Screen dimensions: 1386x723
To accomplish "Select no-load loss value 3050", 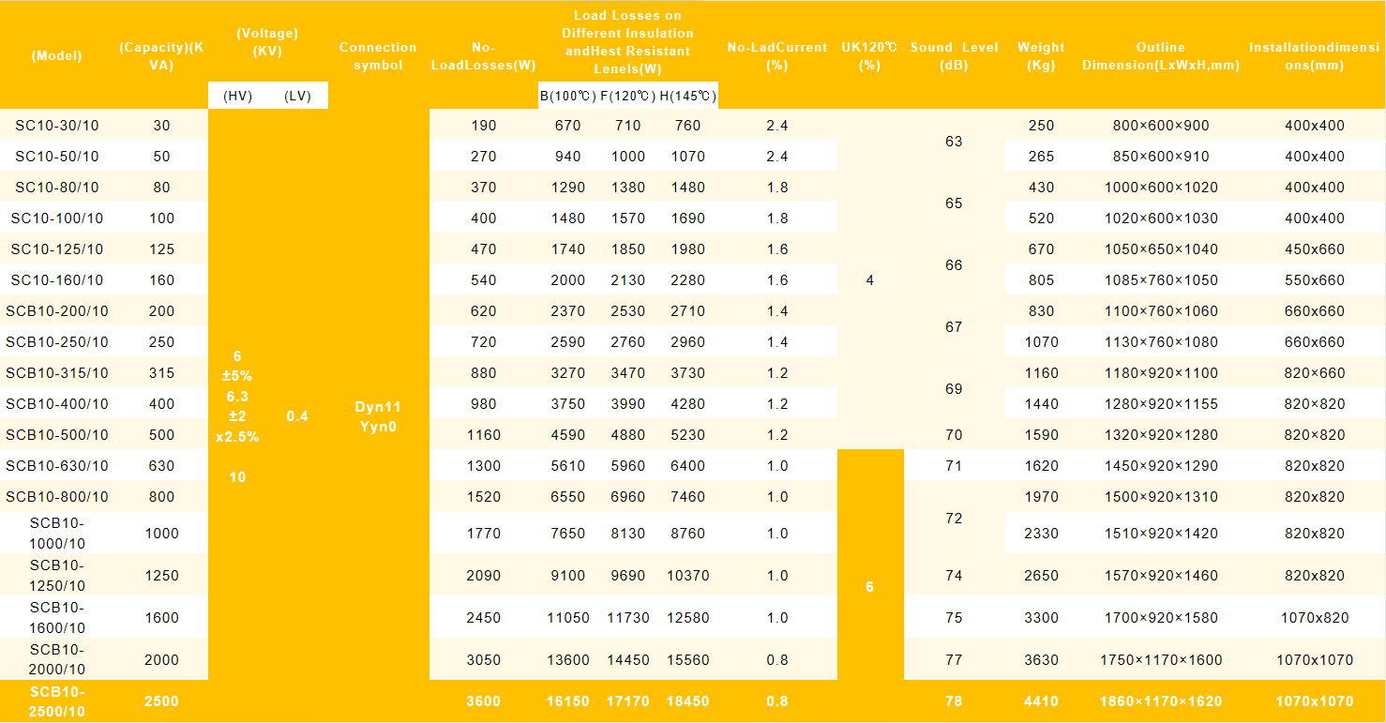I will tap(483, 660).
